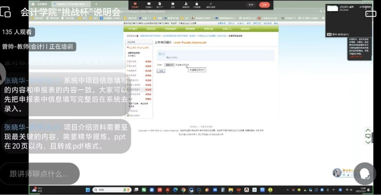This screenshot has width=381, height=195.
Task: Click the new tab plus button in browser
Action: click(x=96, y=4)
